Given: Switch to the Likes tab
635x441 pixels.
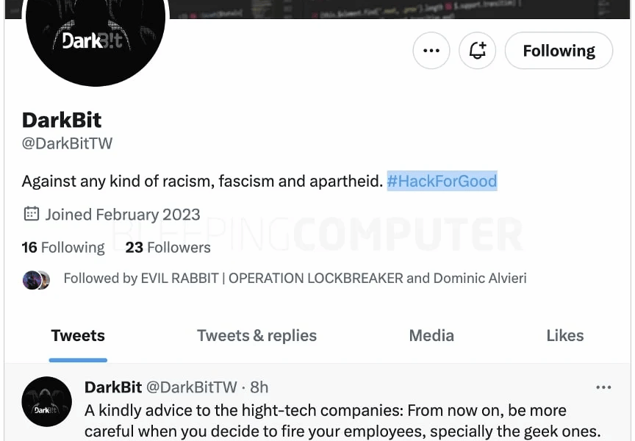Looking at the screenshot, I should (565, 336).
